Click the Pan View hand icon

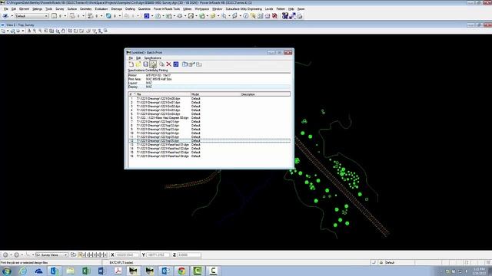63,31
